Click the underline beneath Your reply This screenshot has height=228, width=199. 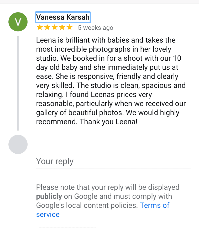click(x=113, y=168)
